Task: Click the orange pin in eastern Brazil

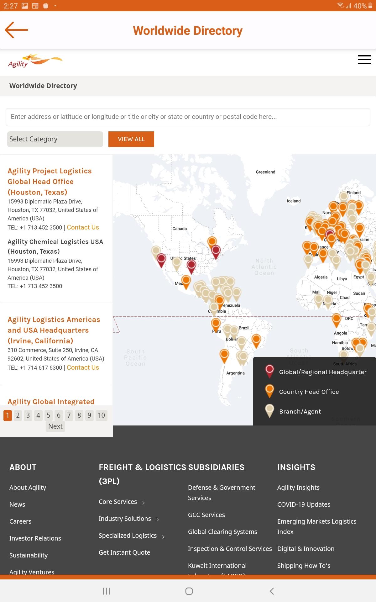Action: point(256,341)
